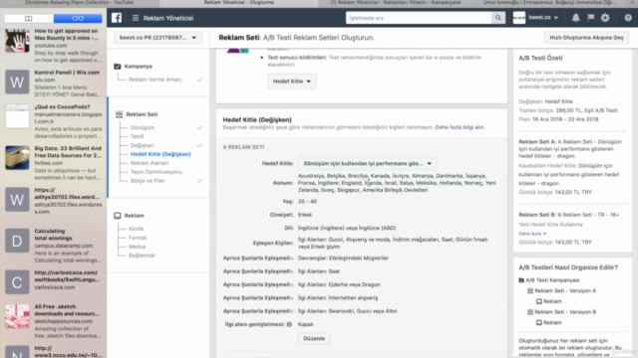The height and width of the screenshot is (358, 638).
Task: Click the A/B Testi Özeti heading
Action: [x=540, y=58]
